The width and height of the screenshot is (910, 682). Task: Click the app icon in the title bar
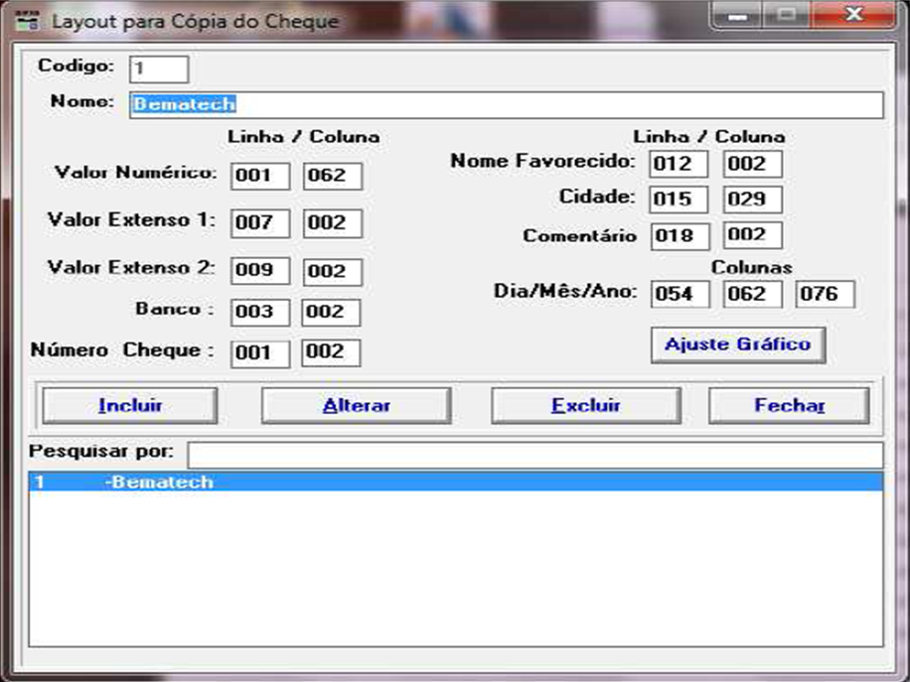tap(27, 20)
